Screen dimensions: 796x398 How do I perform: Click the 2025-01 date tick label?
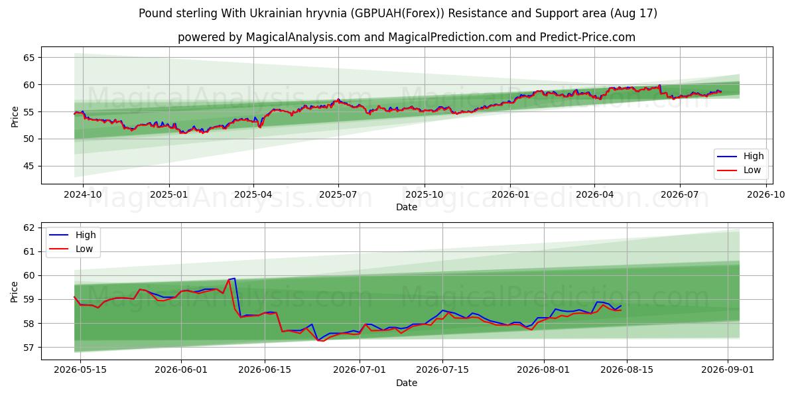click(x=169, y=196)
